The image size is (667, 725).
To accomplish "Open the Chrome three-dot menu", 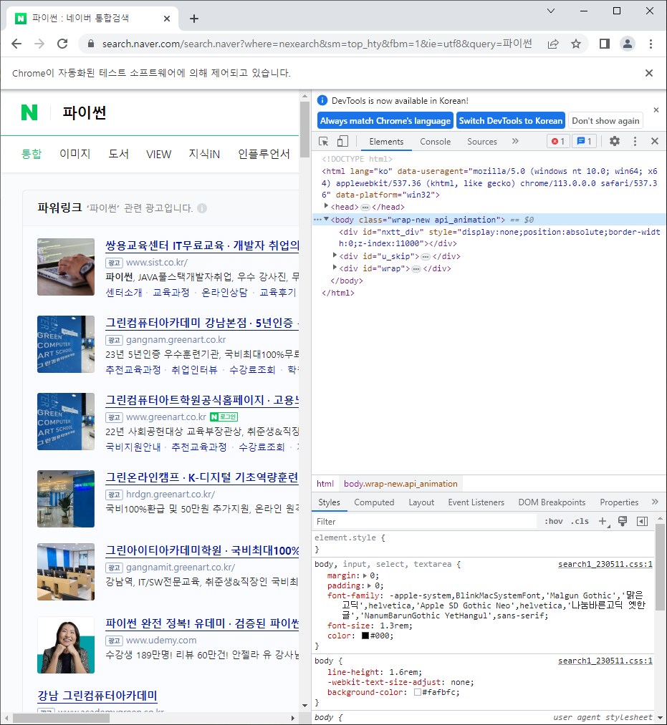I will click(651, 44).
